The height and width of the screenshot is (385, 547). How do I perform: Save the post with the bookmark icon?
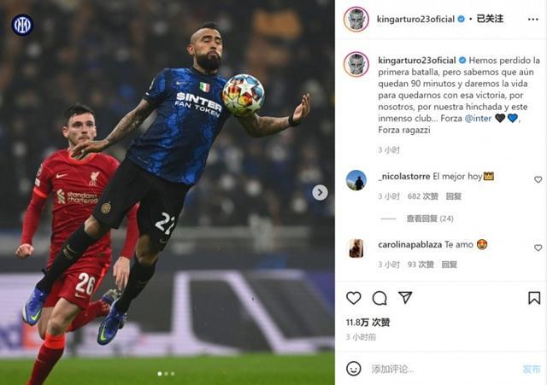tap(534, 298)
